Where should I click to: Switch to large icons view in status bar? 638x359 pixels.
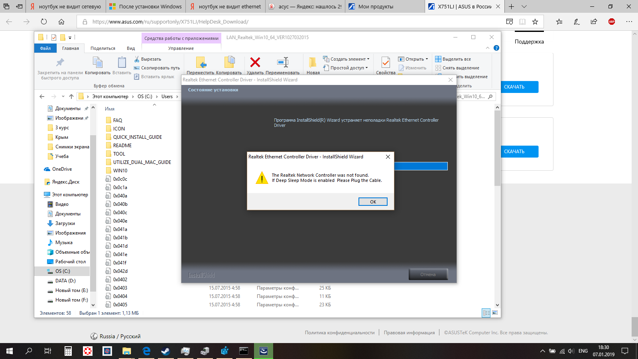coord(495,313)
